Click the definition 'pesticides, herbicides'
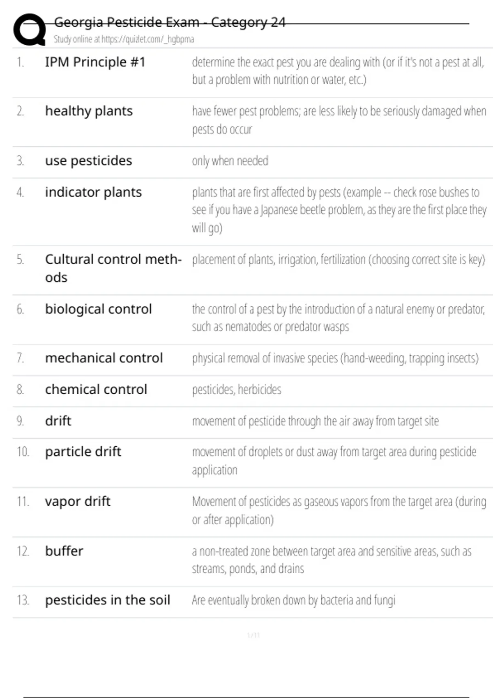The image size is (493, 698). point(237,389)
